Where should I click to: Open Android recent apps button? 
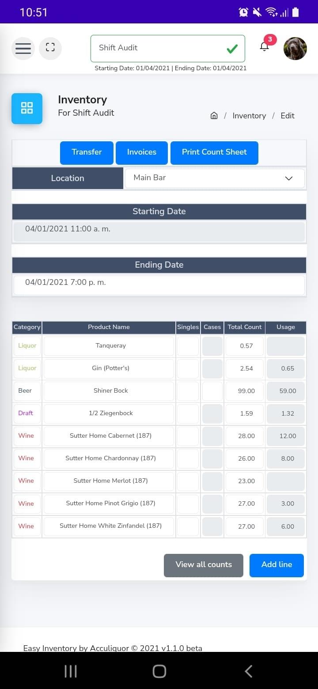pyautogui.click(x=71, y=671)
